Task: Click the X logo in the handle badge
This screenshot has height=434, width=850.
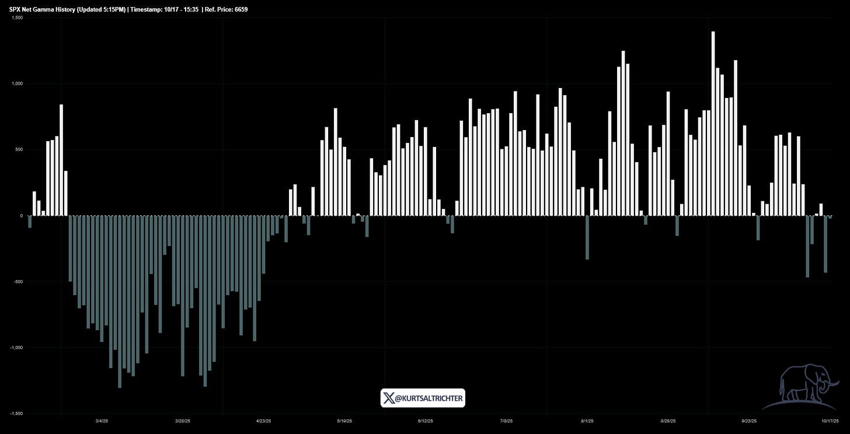Action: (x=389, y=398)
